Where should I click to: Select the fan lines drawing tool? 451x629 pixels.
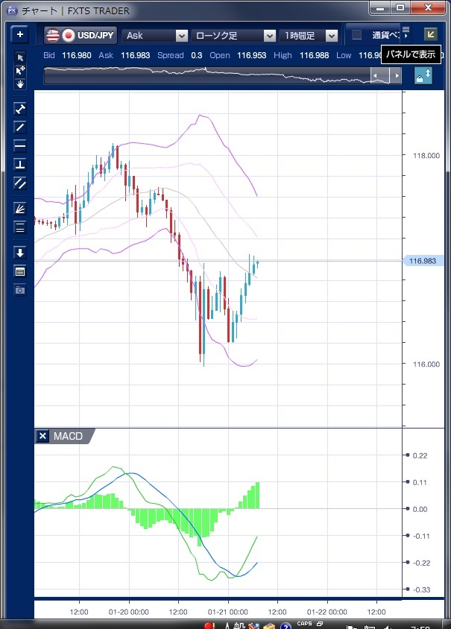[20, 209]
